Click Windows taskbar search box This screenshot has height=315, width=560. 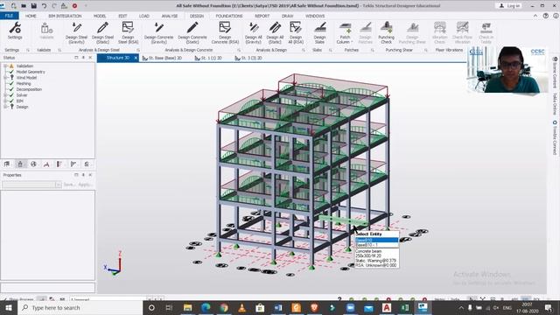[x=80, y=308]
